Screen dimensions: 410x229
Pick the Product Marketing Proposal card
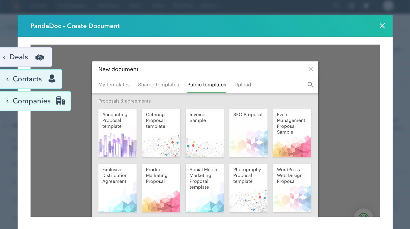click(161, 188)
